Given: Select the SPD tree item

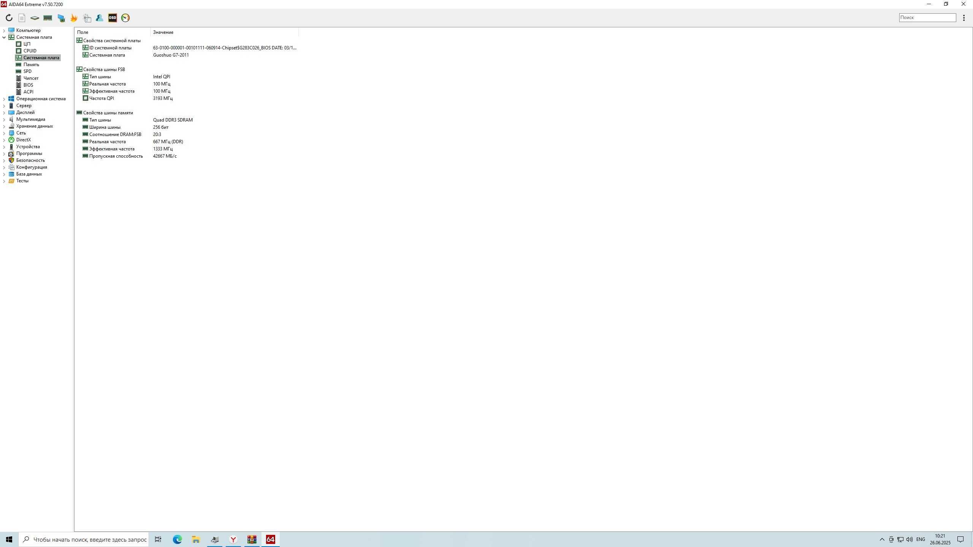Looking at the screenshot, I should tap(27, 71).
